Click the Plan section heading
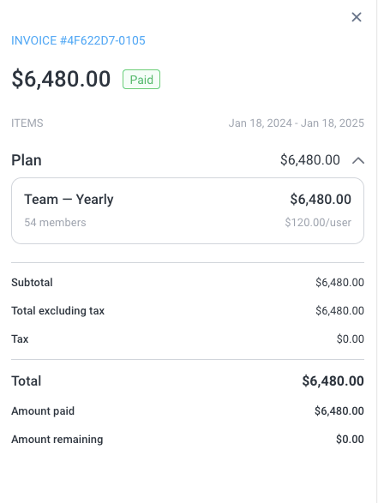Image resolution: width=378 pixels, height=503 pixels. (27, 160)
